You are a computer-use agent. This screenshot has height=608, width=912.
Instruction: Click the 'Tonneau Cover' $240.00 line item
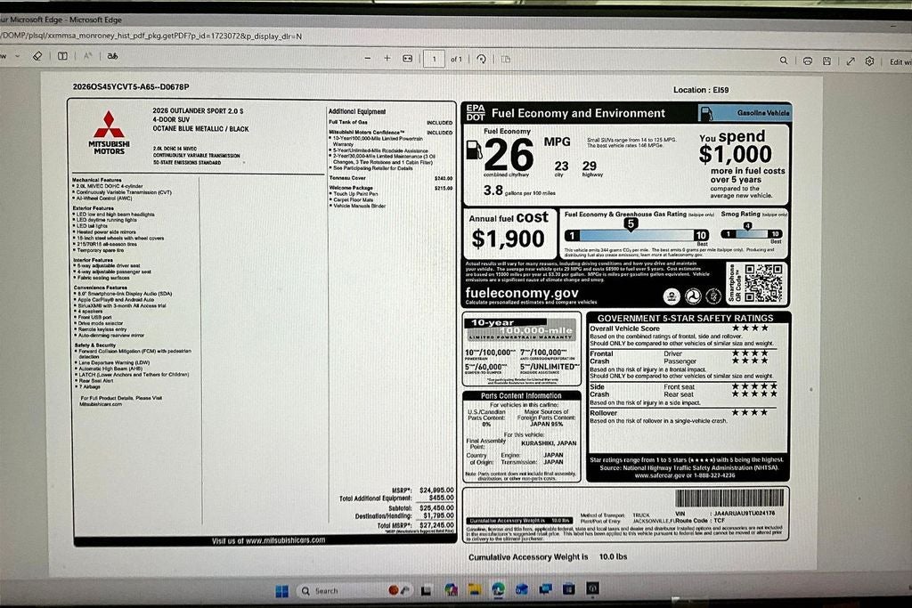click(x=391, y=178)
